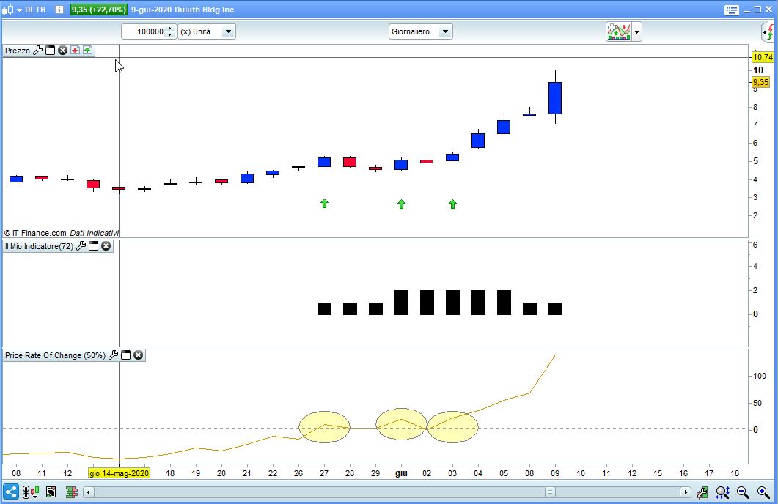The image size is (778, 504).
Task: Zoom out the chart with minus magnifier
Action: pos(743,492)
